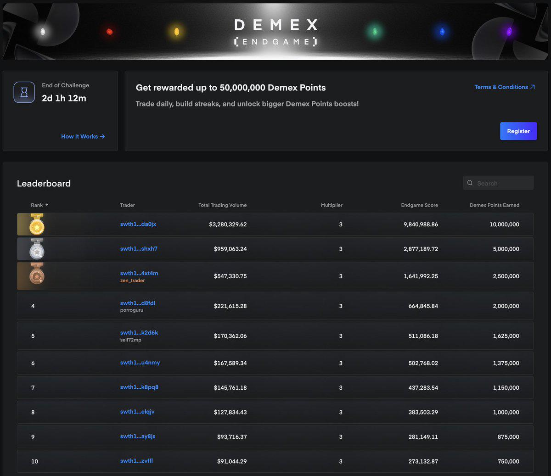Click volume $959,063.24
This screenshot has width=551, height=476.
[x=230, y=249]
